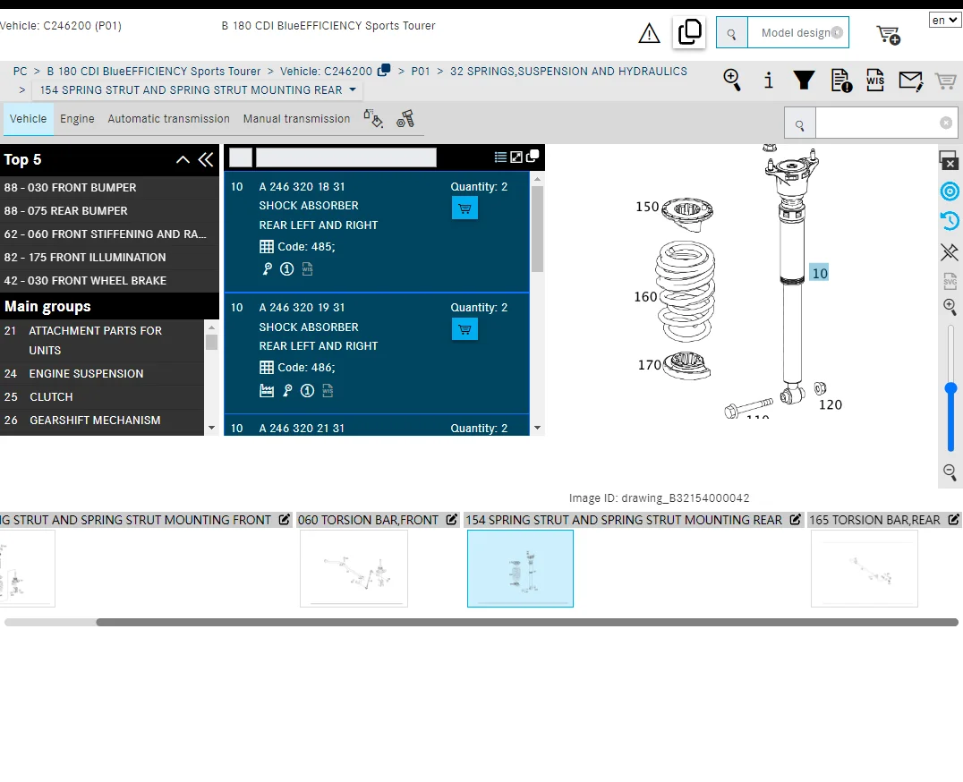The image size is (963, 782).
Task: Click the screw and nut parts icon
Action: (x=405, y=118)
